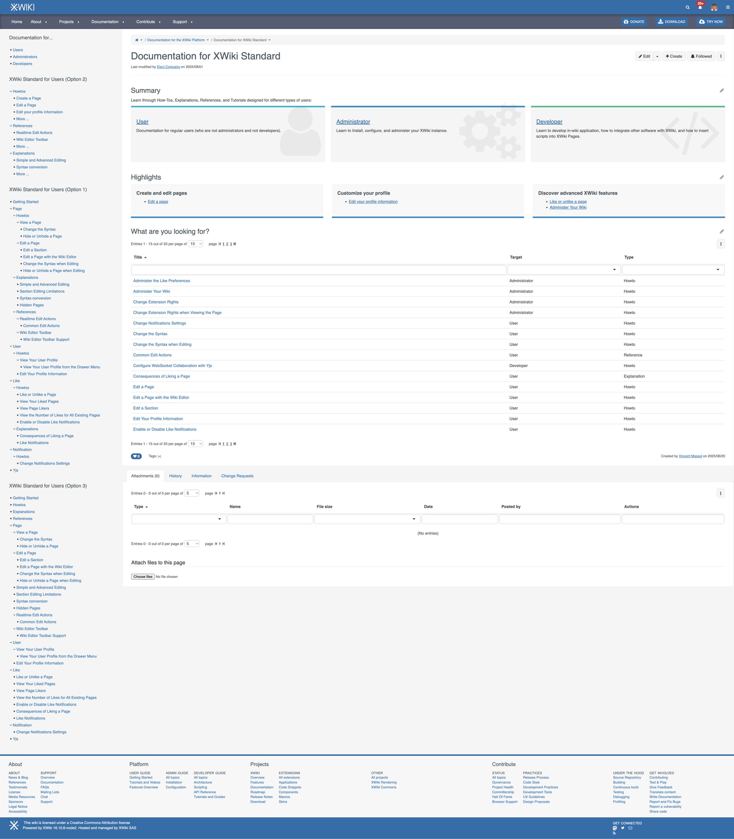Click the Title filter input field
Image resolution: width=734 pixels, height=839 pixels.
point(319,270)
